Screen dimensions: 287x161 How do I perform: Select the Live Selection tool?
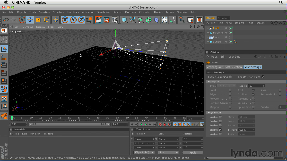click(22, 20)
